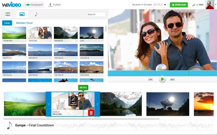
Task: Click the green OPEN HUB button
Action: [x=179, y=5]
